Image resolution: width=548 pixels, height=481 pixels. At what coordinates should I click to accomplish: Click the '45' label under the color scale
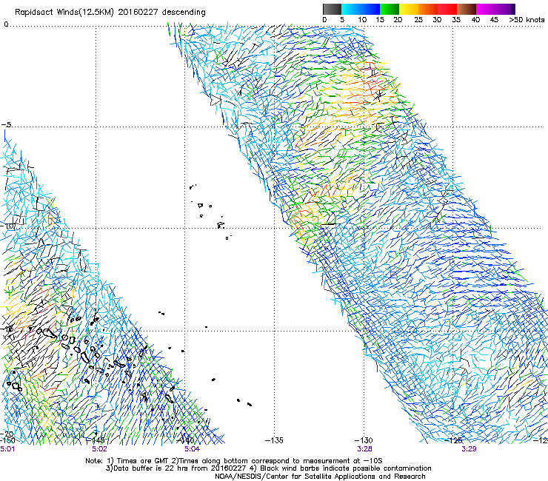click(x=494, y=19)
